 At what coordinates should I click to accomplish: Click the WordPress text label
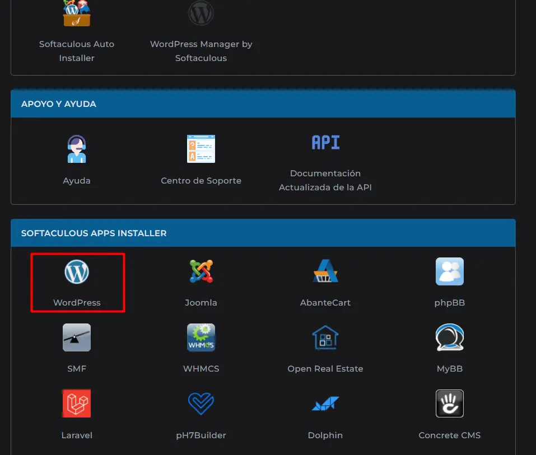(77, 303)
